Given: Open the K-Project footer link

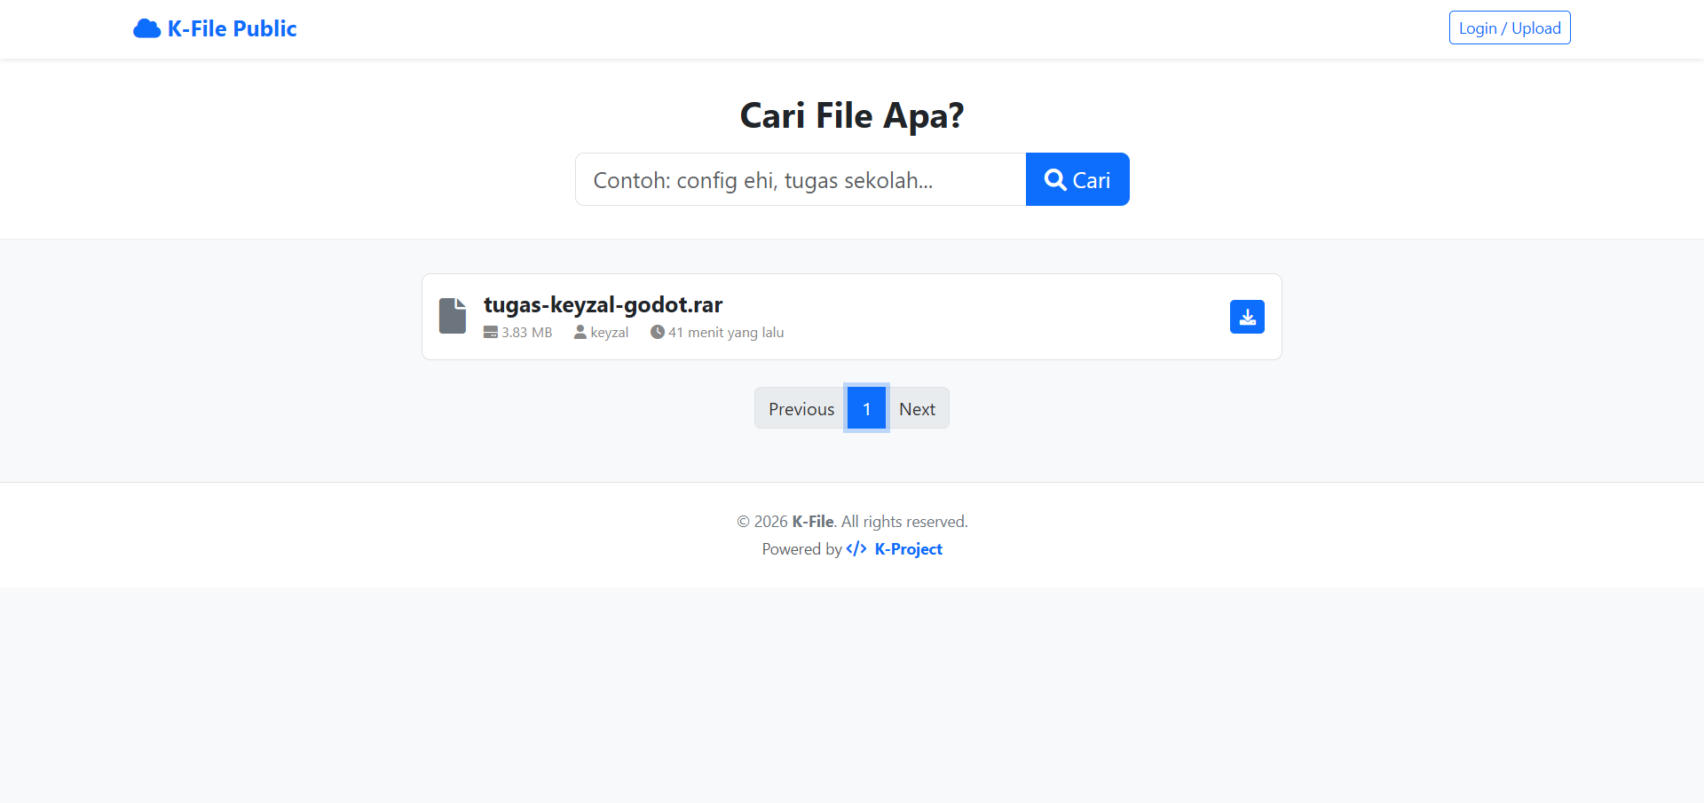Looking at the screenshot, I should point(908,549).
